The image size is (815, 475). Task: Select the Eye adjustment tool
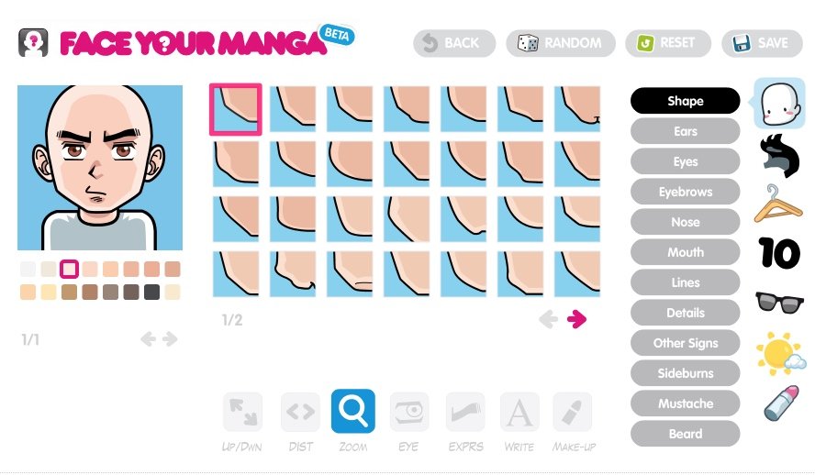[409, 412]
